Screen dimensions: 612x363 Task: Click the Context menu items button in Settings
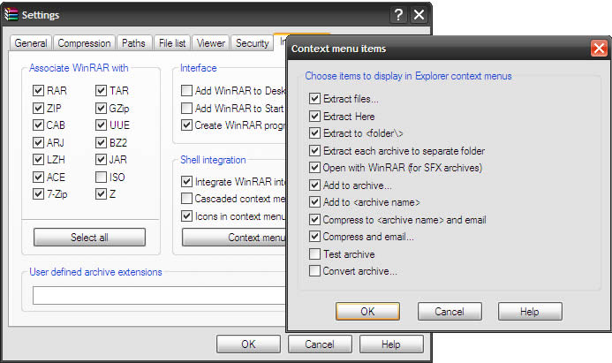point(234,238)
